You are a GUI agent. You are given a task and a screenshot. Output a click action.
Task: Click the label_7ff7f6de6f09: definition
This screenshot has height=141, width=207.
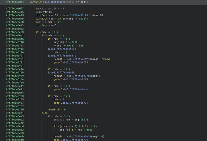(x=62, y=73)
